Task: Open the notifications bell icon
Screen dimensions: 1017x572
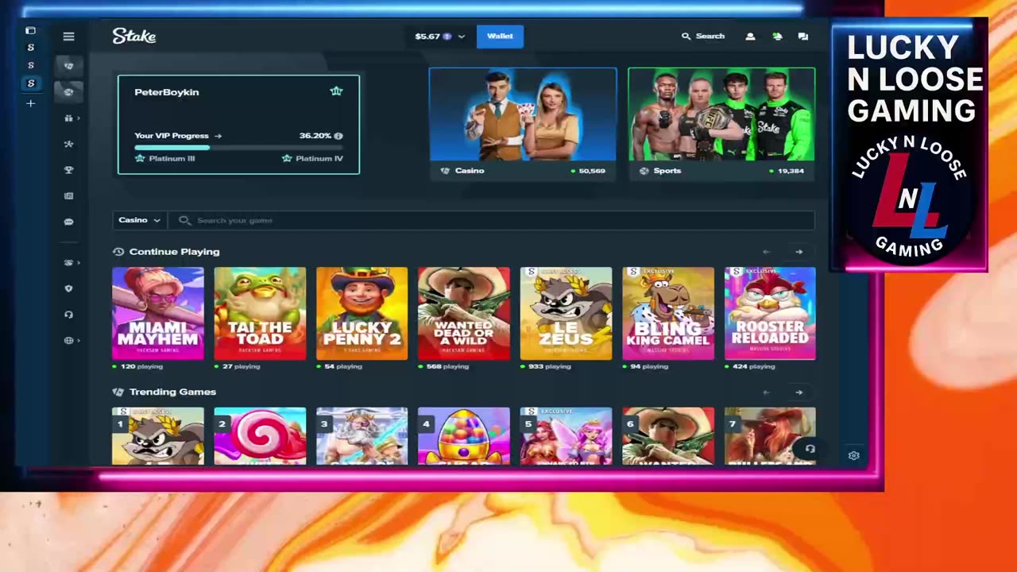Action: tap(777, 37)
